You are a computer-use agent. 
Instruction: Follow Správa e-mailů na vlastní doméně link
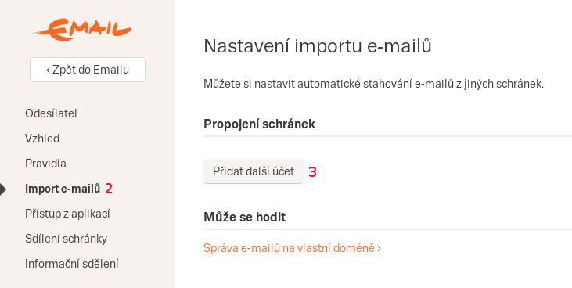(289, 248)
